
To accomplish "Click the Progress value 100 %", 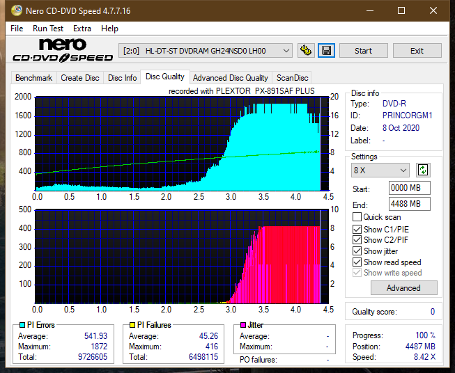I will [426, 335].
